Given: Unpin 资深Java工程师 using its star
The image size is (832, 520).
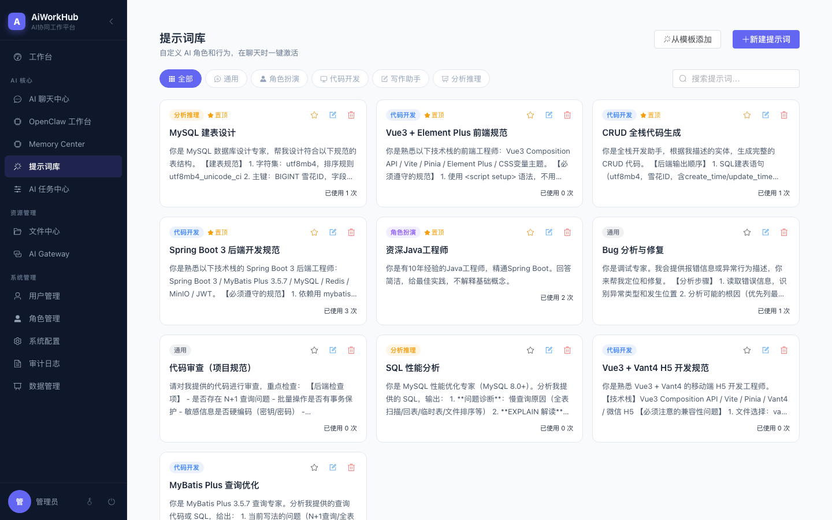Looking at the screenshot, I should coord(530,232).
